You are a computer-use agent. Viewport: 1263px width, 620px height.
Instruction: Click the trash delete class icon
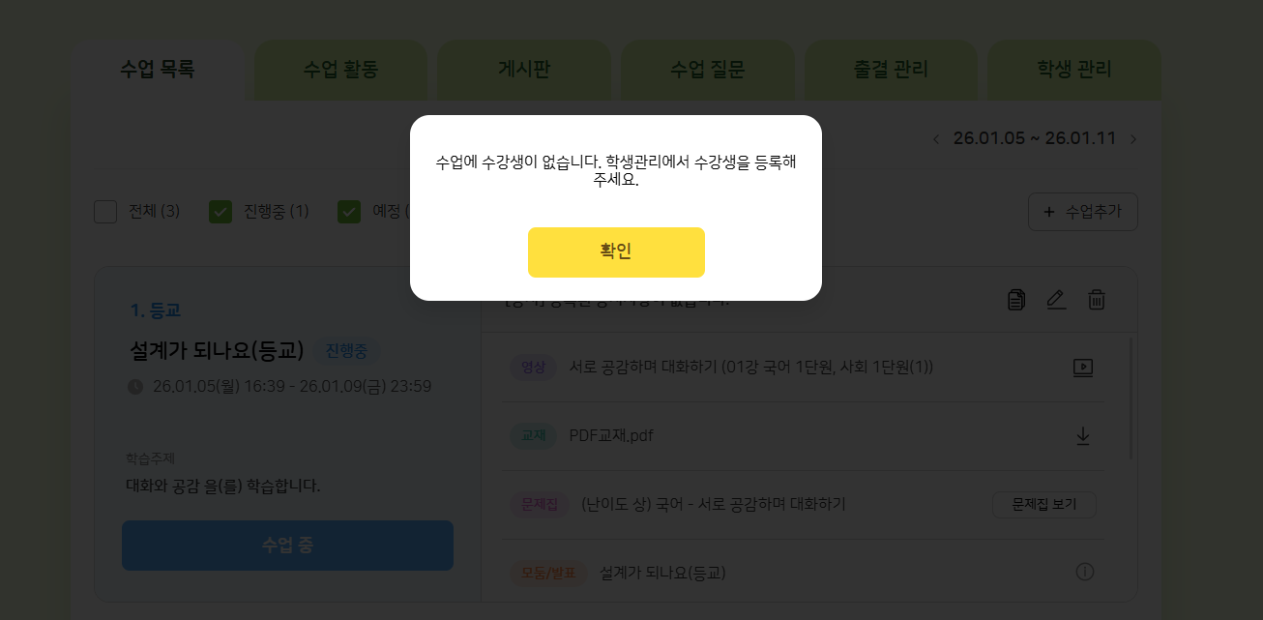pos(1097,300)
